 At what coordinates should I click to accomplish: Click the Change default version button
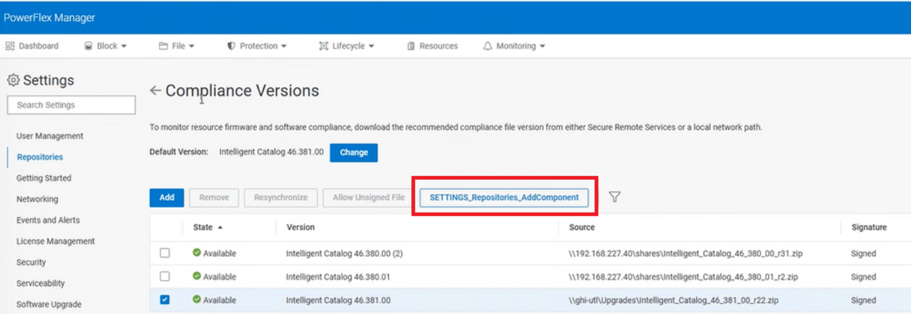click(x=353, y=153)
